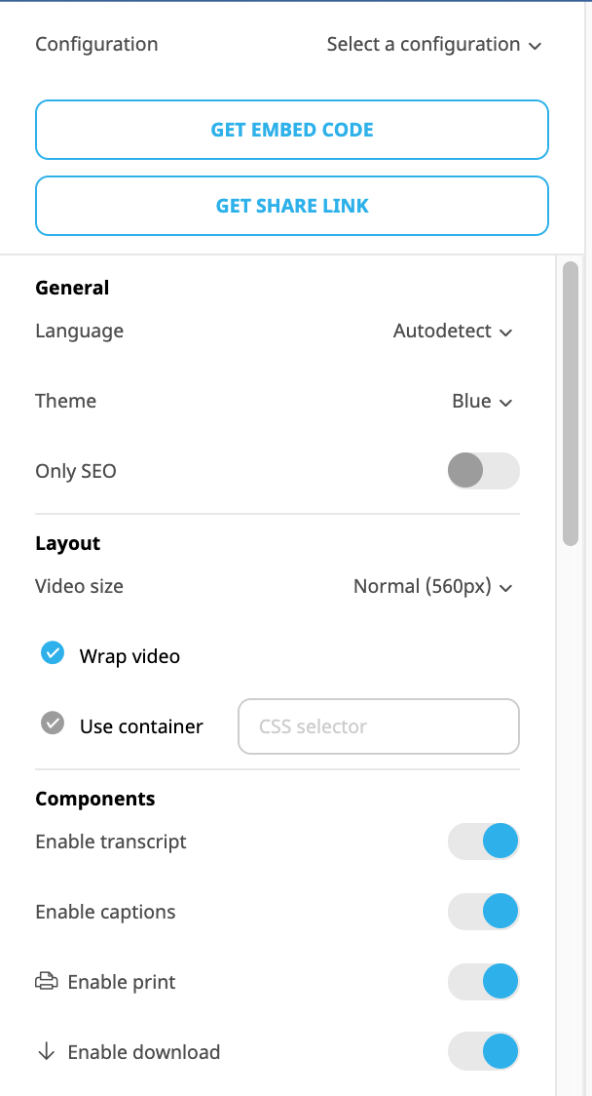Disable the Enable download toggle
This screenshot has height=1096, width=592.
click(484, 1051)
